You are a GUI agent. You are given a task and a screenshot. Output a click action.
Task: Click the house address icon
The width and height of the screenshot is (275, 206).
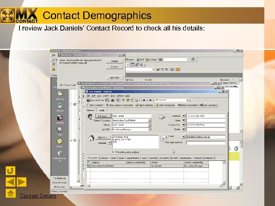pos(91,138)
